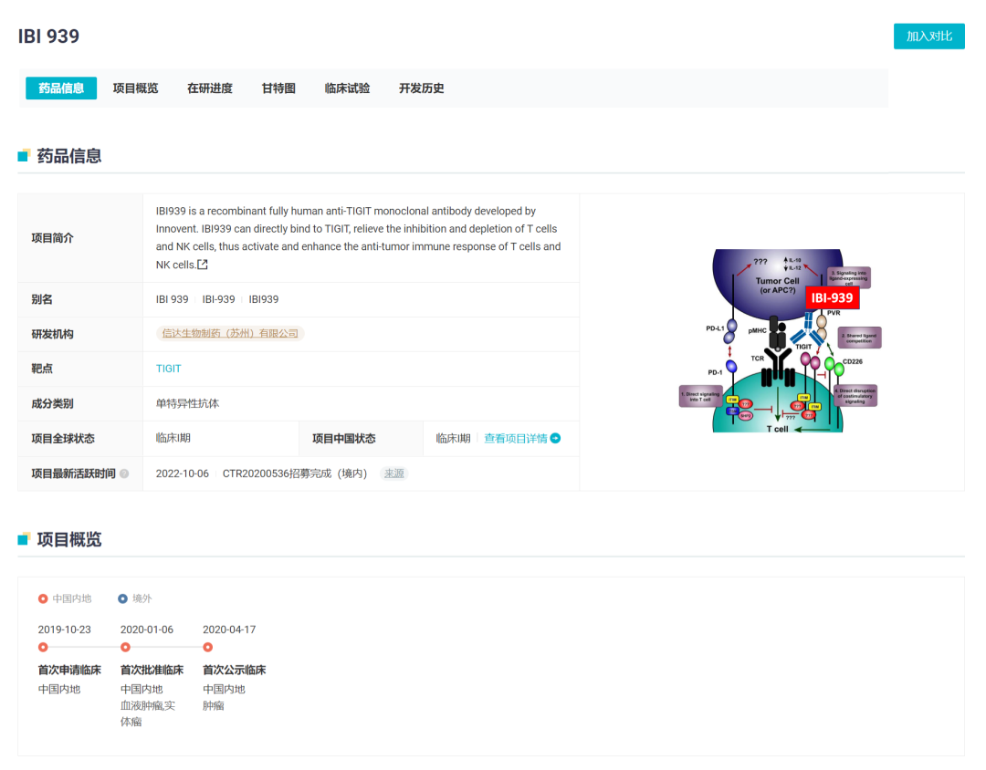Open 信达生物制药（苏州）有限公司 company link
This screenshot has height=770, width=986.
(x=230, y=333)
